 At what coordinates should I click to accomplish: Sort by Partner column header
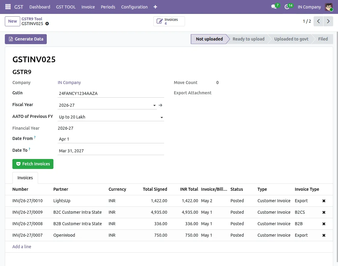pos(61,189)
